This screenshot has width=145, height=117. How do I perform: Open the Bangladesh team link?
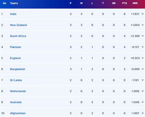[x=17, y=69]
